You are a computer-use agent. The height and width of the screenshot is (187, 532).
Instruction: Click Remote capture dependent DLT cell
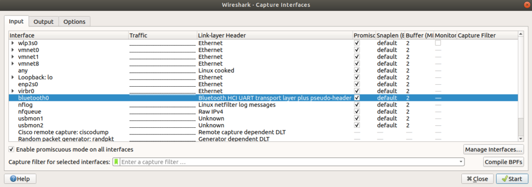(242, 132)
